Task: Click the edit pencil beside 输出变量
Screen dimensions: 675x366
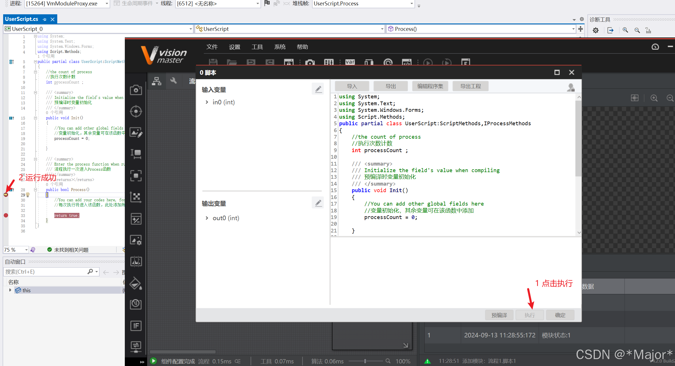Action: click(x=318, y=203)
